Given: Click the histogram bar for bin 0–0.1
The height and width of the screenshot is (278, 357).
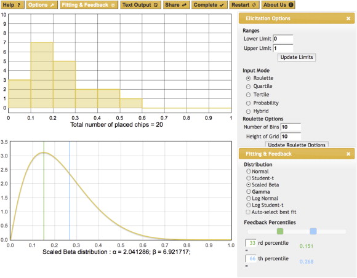Looking at the screenshot, I should click(x=20, y=93).
